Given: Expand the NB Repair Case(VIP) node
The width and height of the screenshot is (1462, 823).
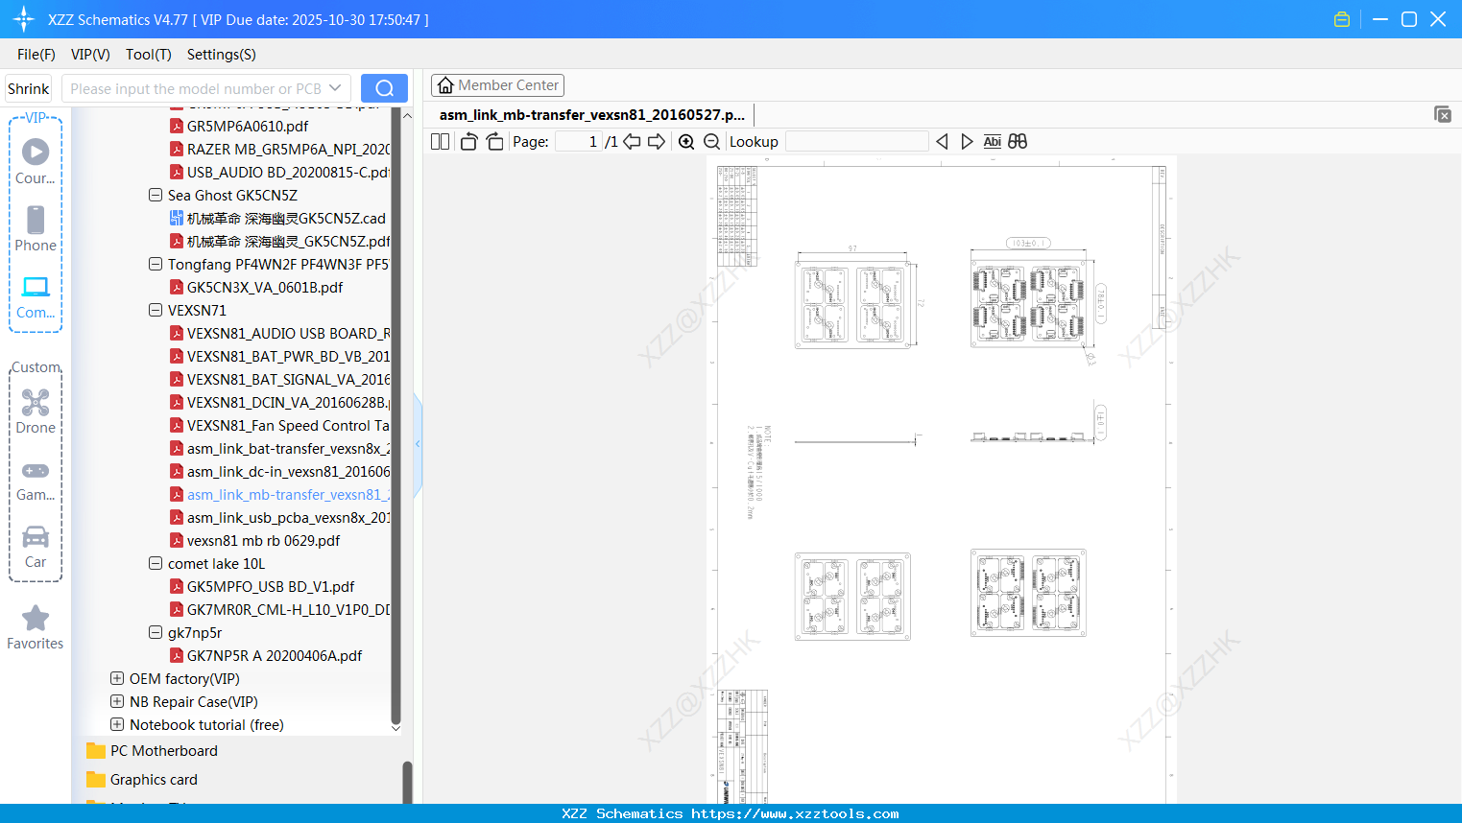Looking at the screenshot, I should [117, 701].
